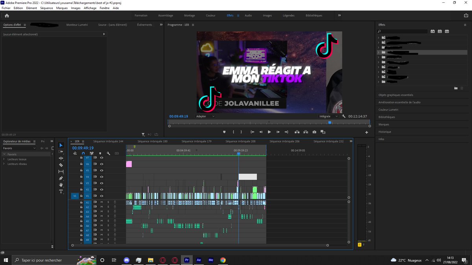Open the Adapter zoom level dropdown
The image size is (472, 265).
[x=205, y=116]
